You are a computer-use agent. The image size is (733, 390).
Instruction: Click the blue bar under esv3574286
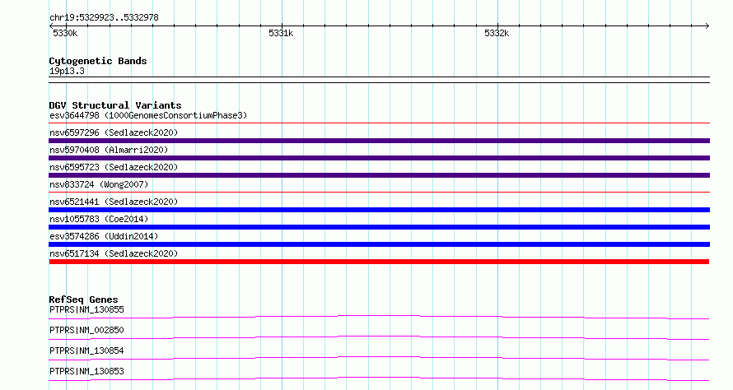(x=379, y=244)
